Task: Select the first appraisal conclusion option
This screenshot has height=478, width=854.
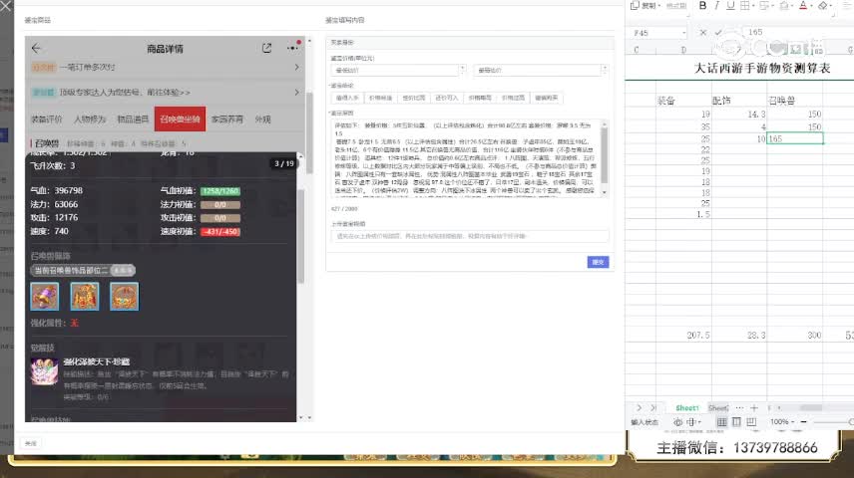Action: [347, 98]
